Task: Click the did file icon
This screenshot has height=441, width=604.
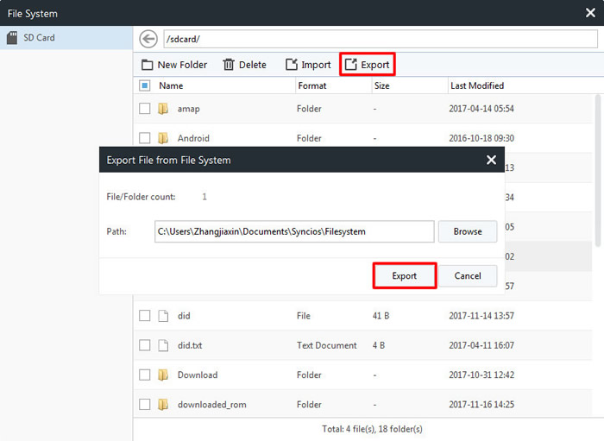Action: pyautogui.click(x=163, y=316)
